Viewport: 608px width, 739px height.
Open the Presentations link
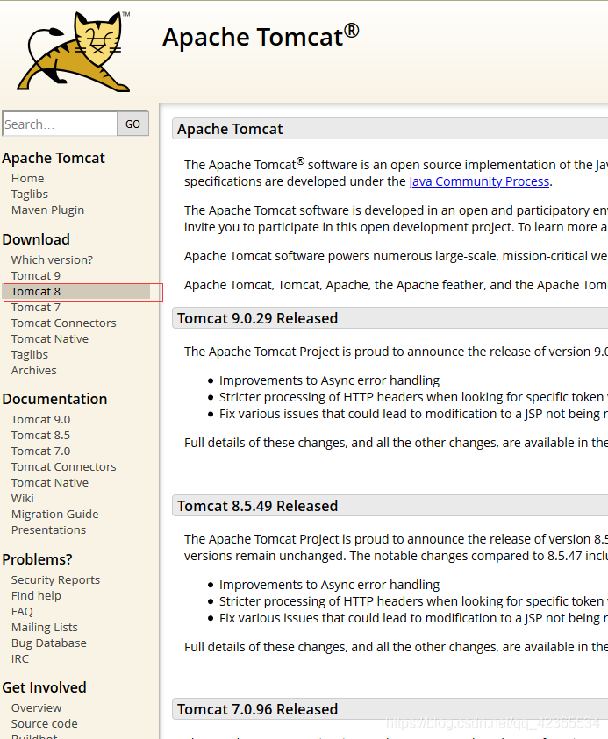tap(48, 530)
